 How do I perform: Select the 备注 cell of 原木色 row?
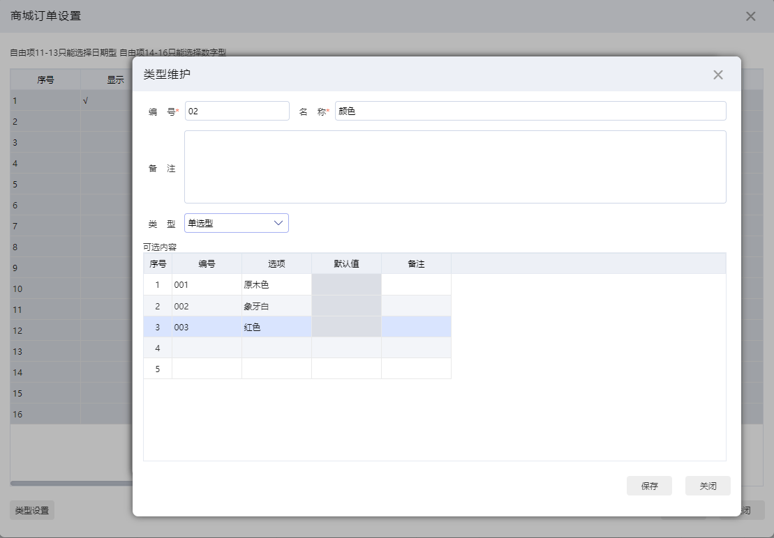416,285
